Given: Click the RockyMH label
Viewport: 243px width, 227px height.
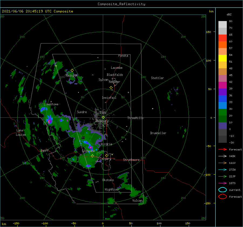Looking at the screenshot, I should click(71, 76).
